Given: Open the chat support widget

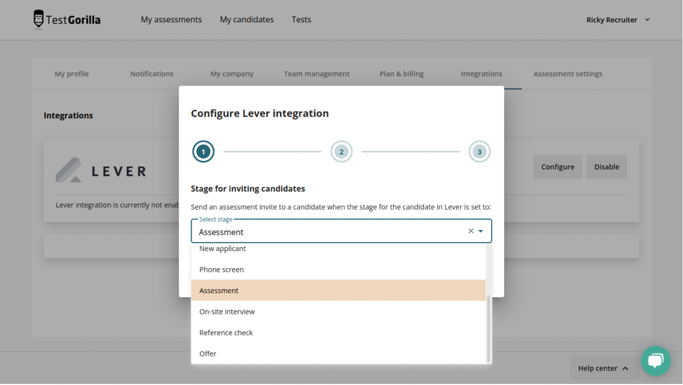Looking at the screenshot, I should 655,361.
